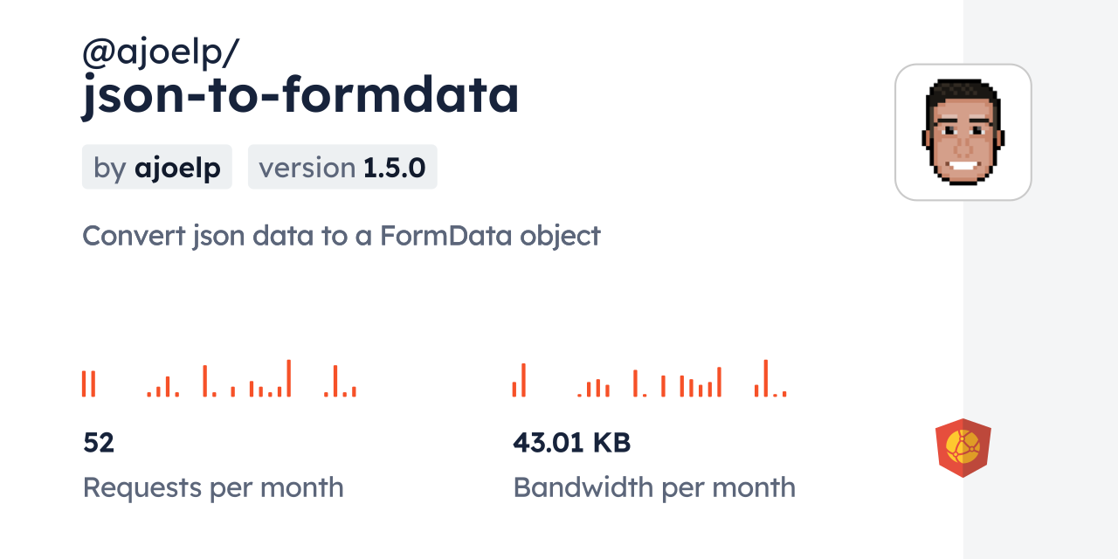
Task: Select the leftmost bar of Requests chart
Action: click(x=85, y=384)
